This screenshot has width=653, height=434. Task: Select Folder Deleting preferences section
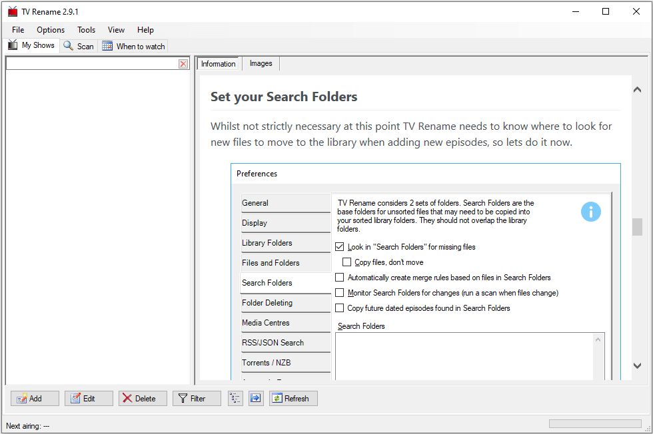(x=286, y=303)
